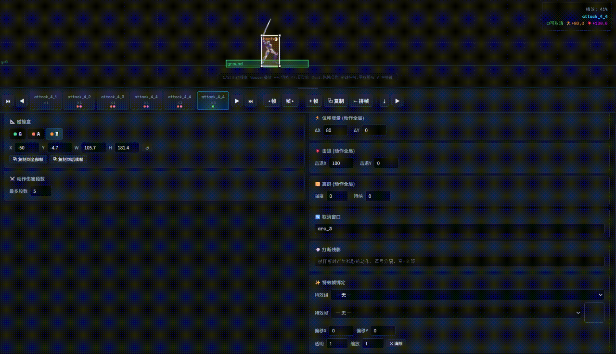Click the 透明 opacity field showing 1
Image resolution: width=616 pixels, height=354 pixels.
[x=337, y=343]
